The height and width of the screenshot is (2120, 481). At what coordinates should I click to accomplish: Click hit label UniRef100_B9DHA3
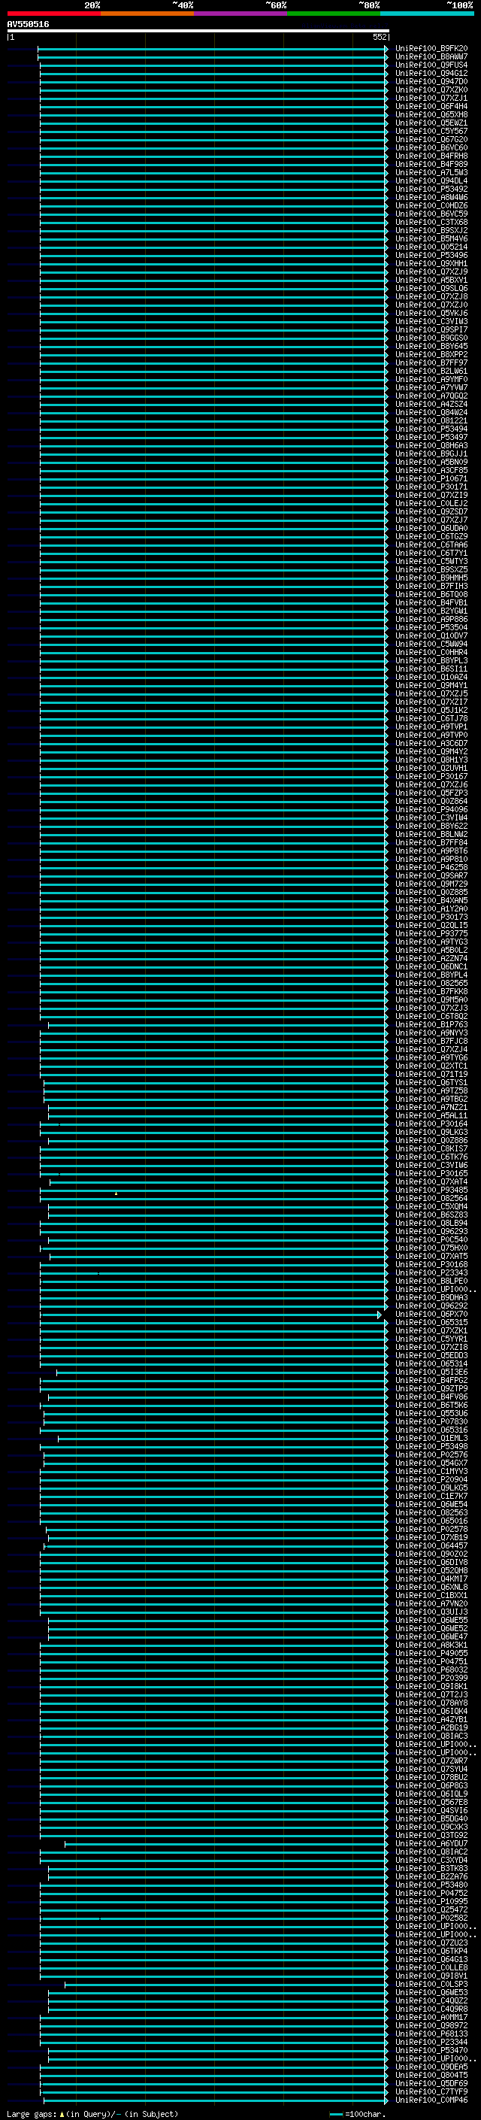tap(431, 1297)
